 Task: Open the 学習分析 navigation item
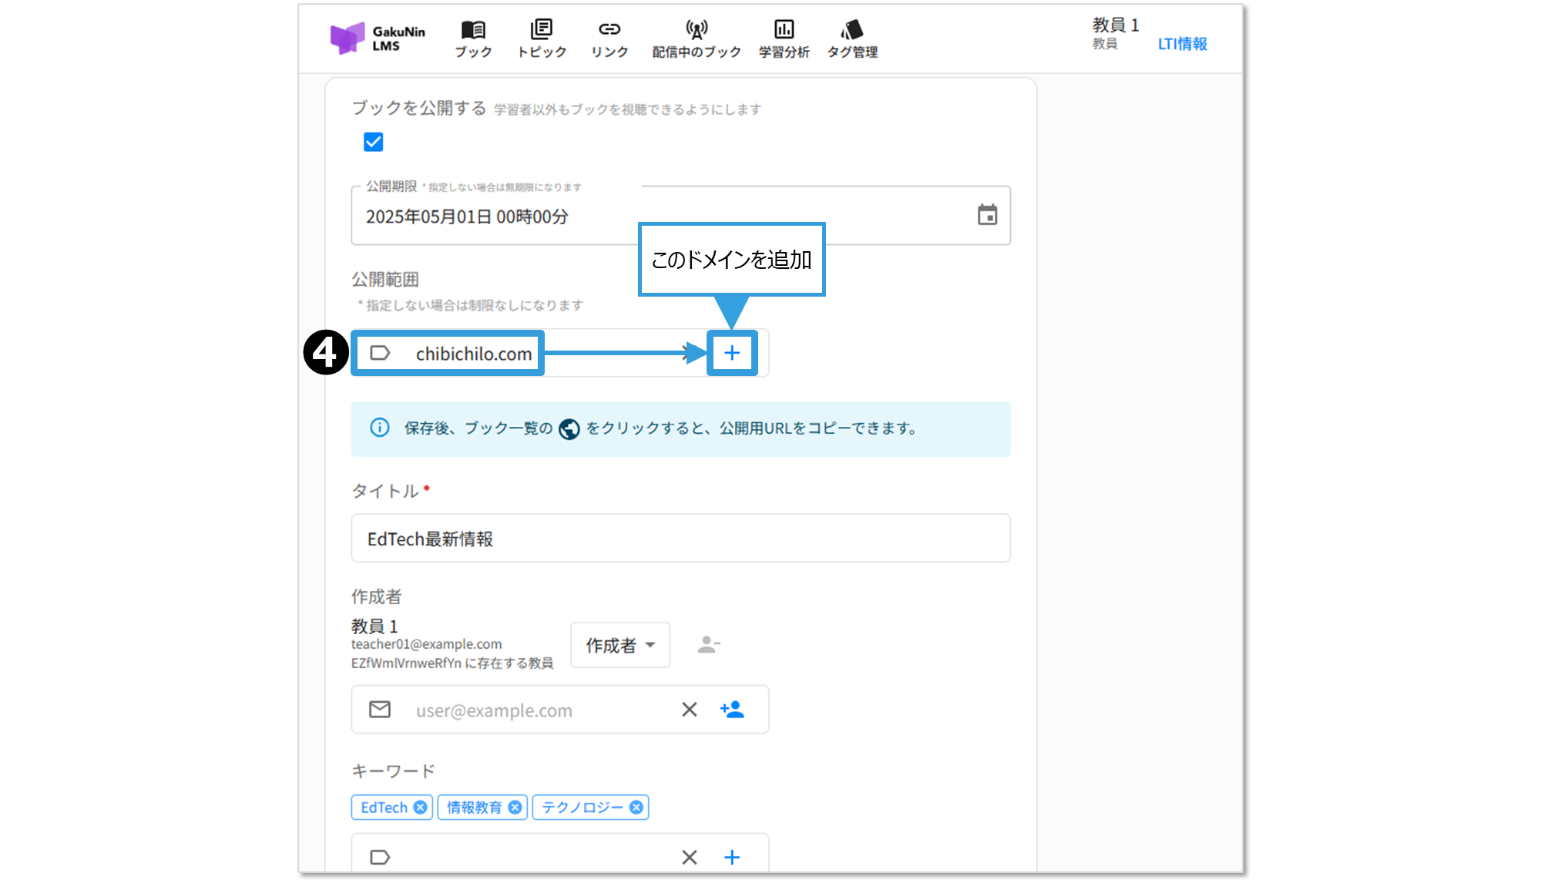(784, 39)
